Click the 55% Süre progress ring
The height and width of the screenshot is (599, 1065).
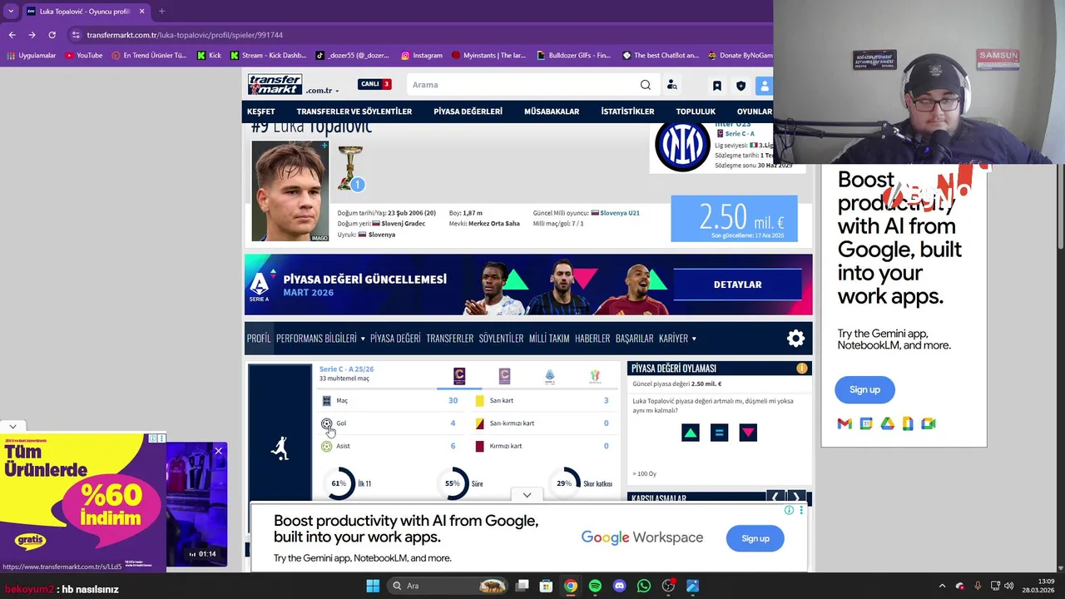[453, 483]
